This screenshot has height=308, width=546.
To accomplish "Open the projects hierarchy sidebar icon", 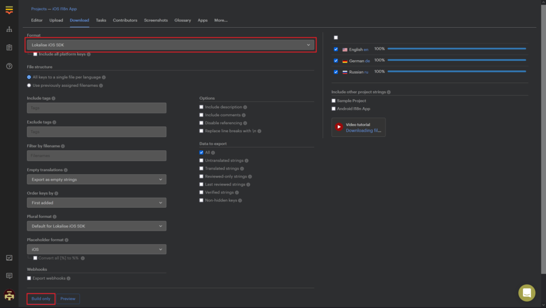I will tap(9, 29).
